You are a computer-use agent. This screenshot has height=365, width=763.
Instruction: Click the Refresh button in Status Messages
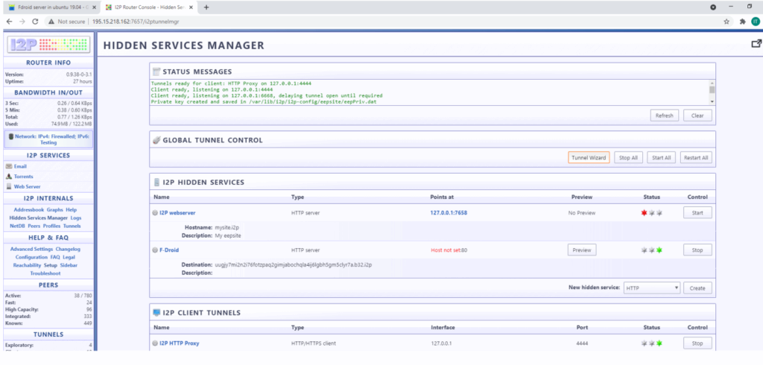tap(664, 115)
